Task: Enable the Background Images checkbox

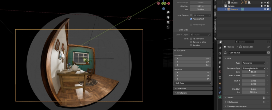Action: click(x=228, y=106)
